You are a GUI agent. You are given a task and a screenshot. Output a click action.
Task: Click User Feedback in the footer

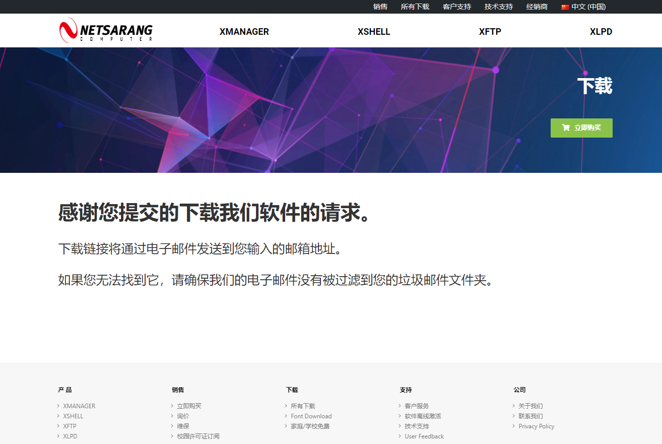point(423,436)
